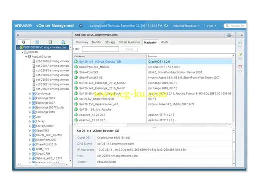This screenshot has height=192, width=257.
Task: Open recent tasks icon in right sidebar
Action: (x=240, y=42)
